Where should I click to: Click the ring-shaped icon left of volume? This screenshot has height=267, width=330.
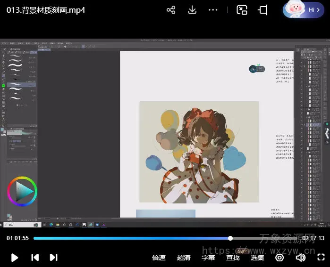279,258
